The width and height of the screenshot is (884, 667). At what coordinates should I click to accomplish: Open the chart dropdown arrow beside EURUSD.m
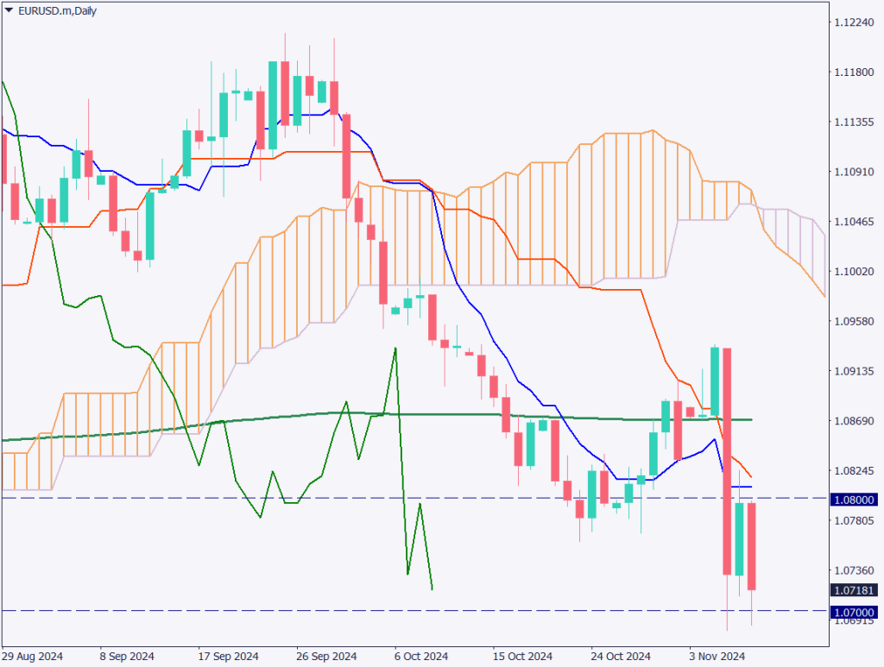point(9,8)
